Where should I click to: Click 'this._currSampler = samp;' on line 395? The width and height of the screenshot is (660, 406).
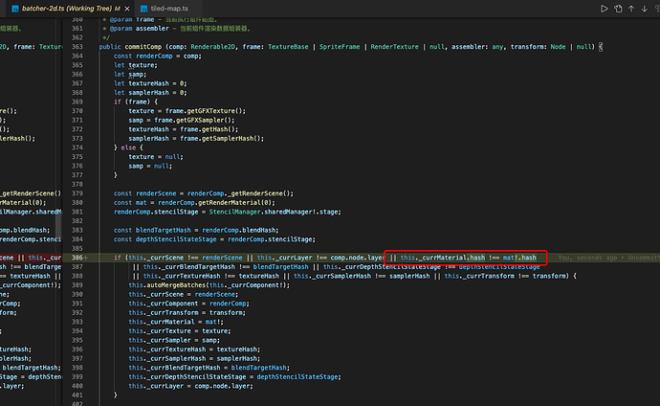coord(174,341)
